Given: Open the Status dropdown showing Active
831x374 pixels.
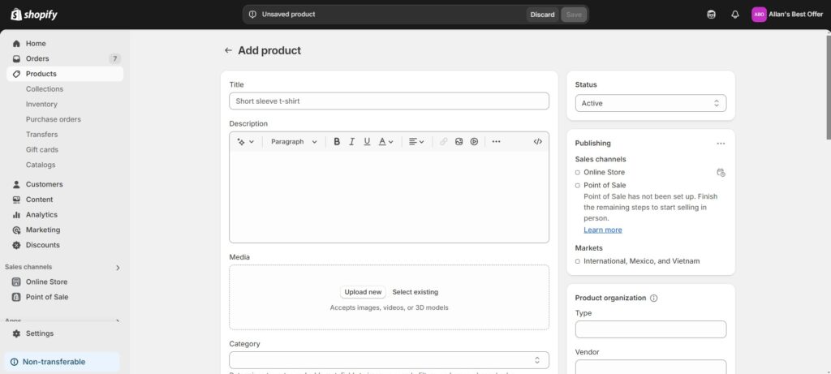Looking at the screenshot, I should [650, 103].
